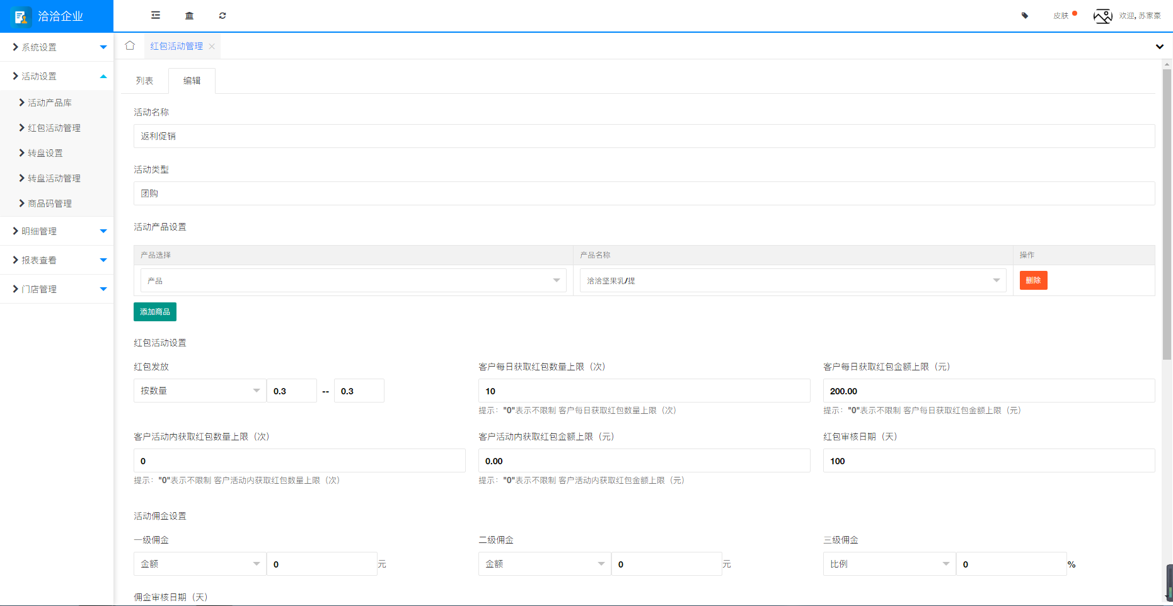The height and width of the screenshot is (606, 1173).
Task: Open the 一级佣金 金额 type dropdown
Action: point(199,564)
